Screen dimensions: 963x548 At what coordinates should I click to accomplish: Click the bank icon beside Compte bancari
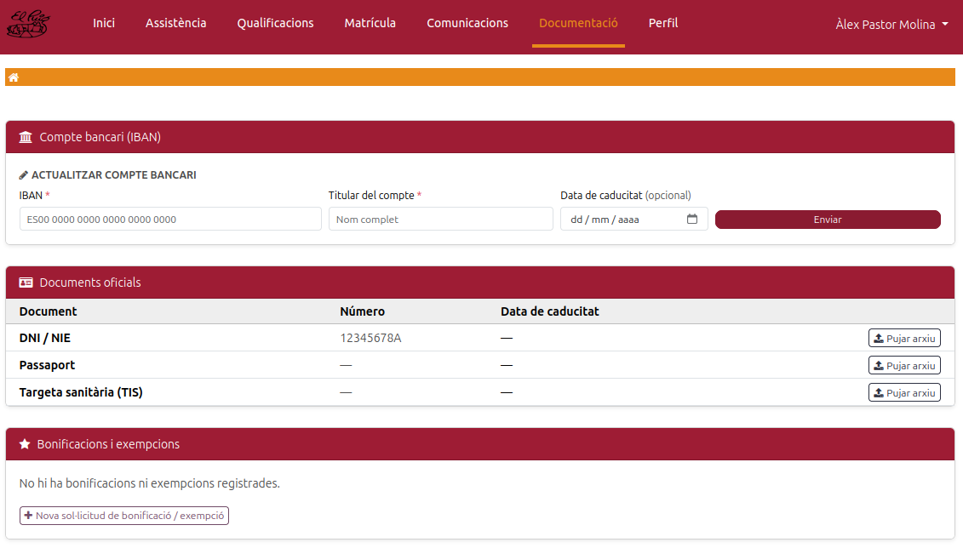pos(26,137)
